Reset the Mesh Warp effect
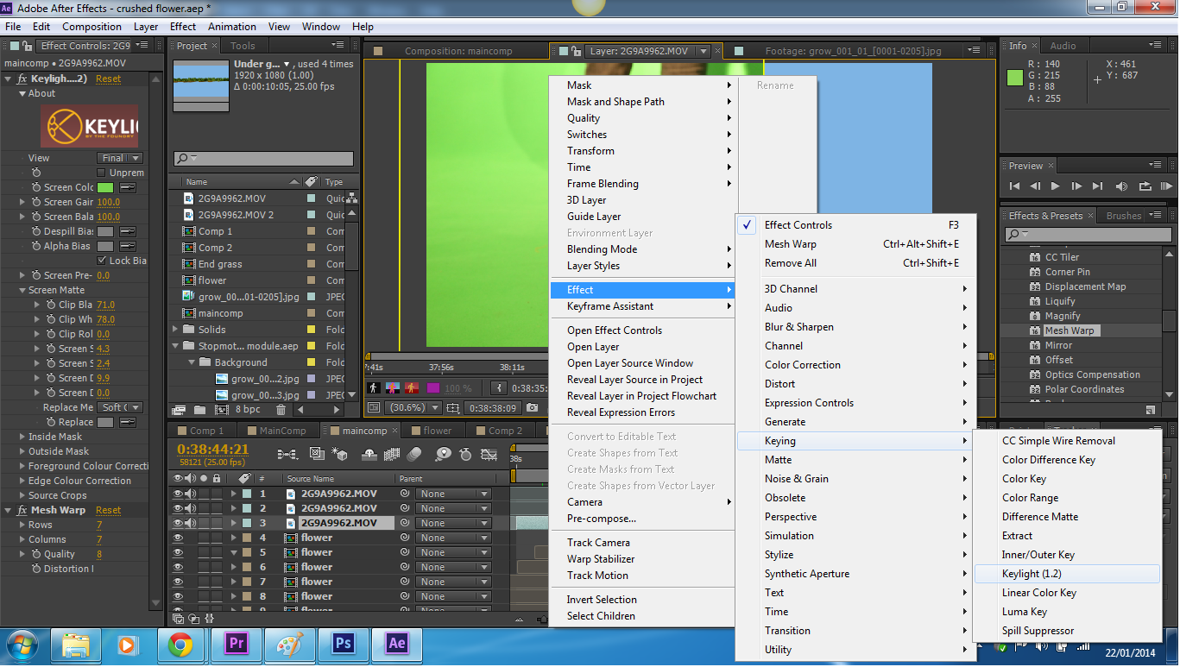Screen dimensions: 1180x667 pos(108,510)
